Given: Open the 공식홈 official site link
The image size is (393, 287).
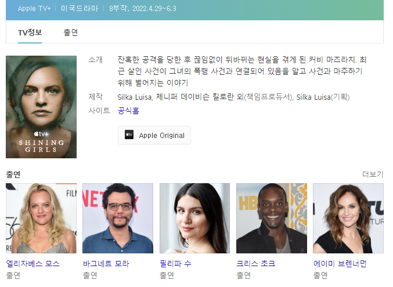Looking at the screenshot, I should tap(128, 111).
